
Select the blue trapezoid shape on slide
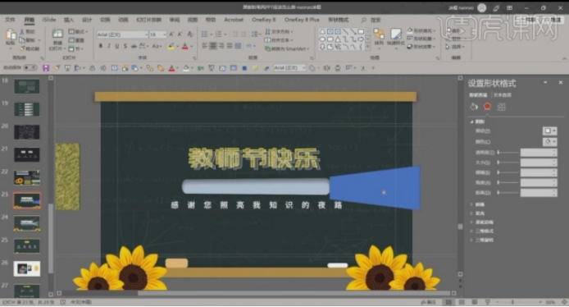[375, 188]
